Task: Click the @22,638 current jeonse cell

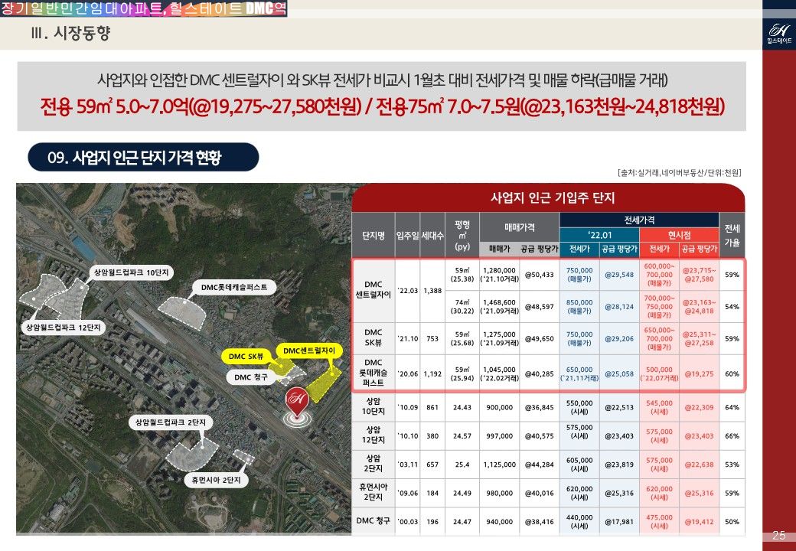Action: point(699,465)
